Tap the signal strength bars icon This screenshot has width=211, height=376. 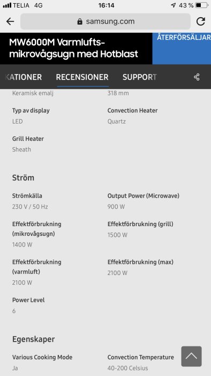pos(7,5)
